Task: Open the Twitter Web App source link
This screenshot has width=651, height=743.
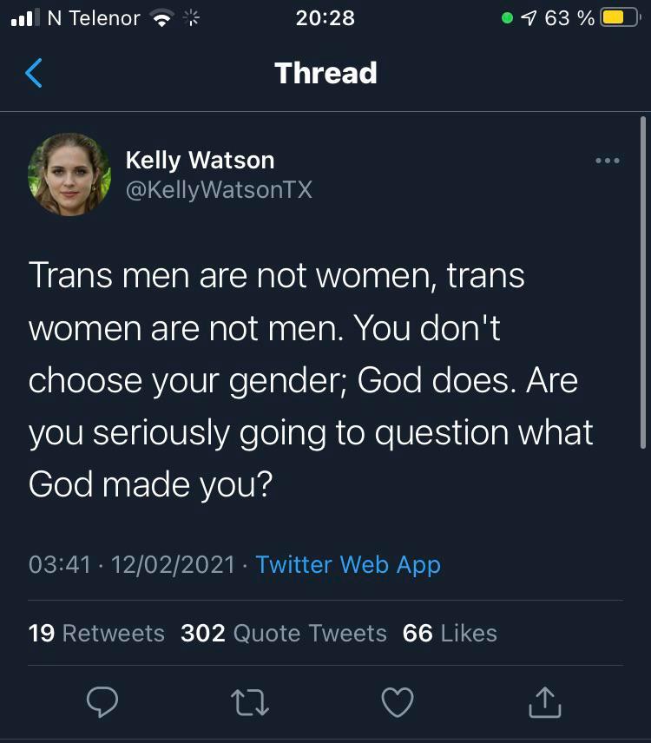Action: click(348, 564)
